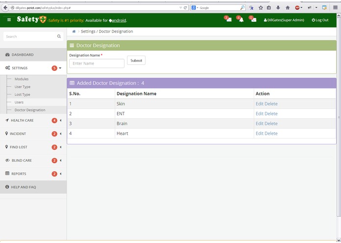Select Modules under Settings

[22, 79]
